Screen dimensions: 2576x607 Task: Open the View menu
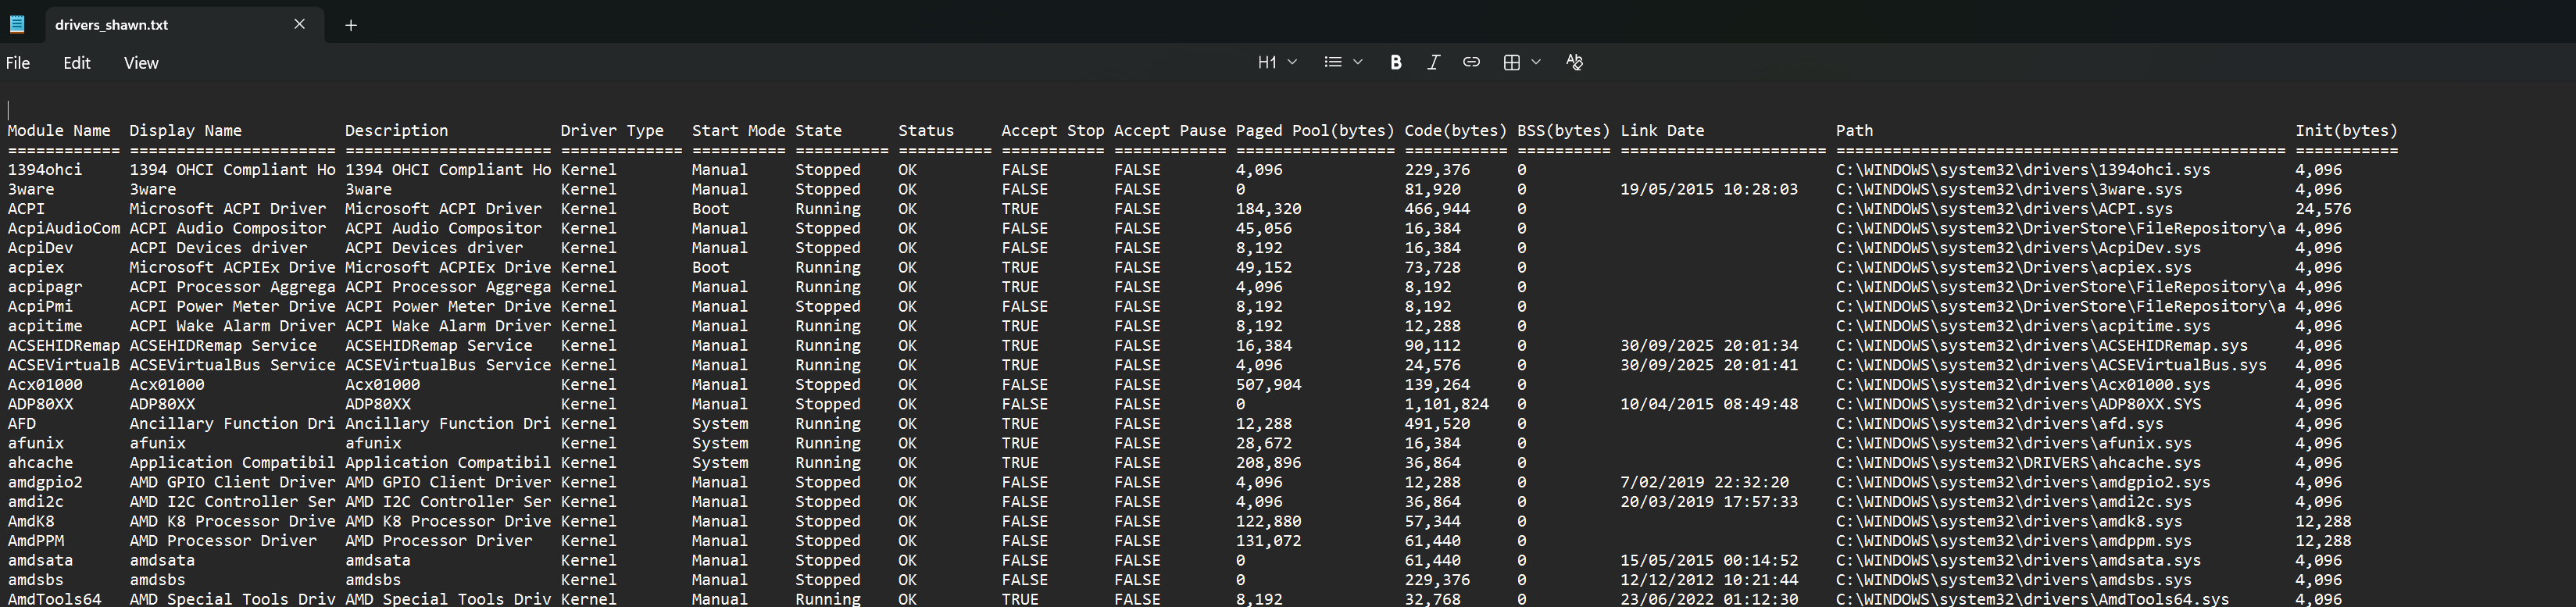pos(141,63)
